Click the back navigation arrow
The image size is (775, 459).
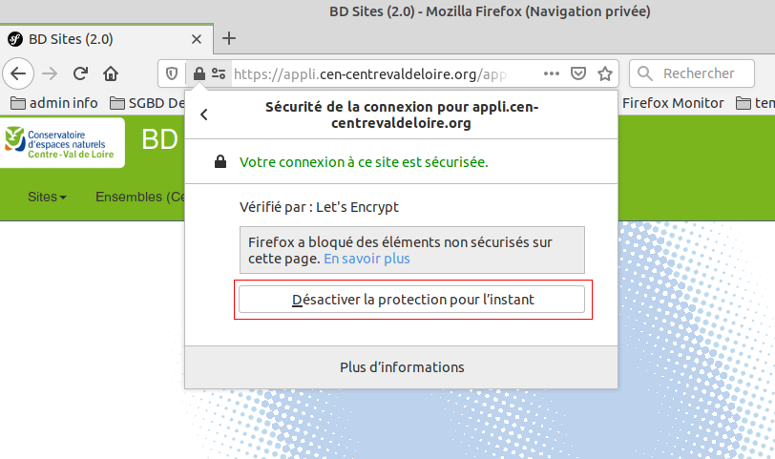click(18, 73)
